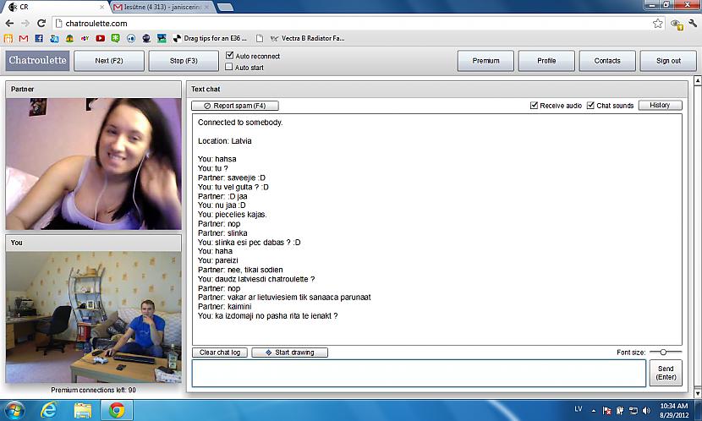Click the Partner webcam video
The width and height of the screenshot is (702, 421).
94,164
